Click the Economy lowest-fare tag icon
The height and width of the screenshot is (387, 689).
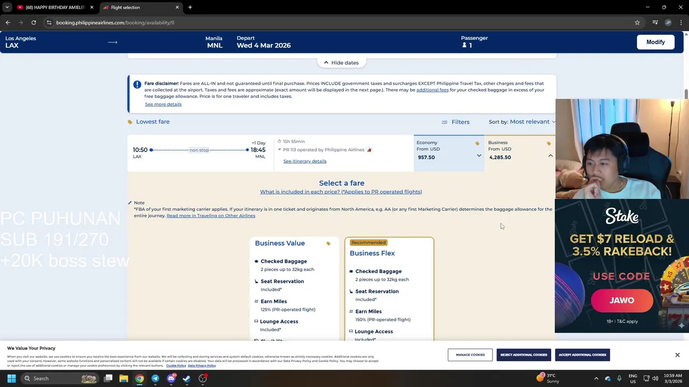click(477, 144)
